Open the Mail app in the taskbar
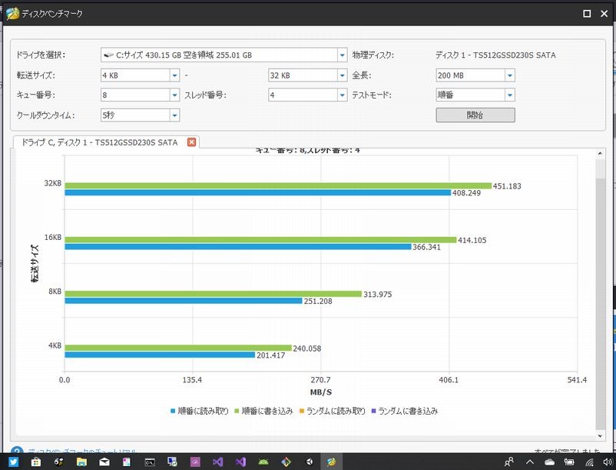 pos(104,462)
